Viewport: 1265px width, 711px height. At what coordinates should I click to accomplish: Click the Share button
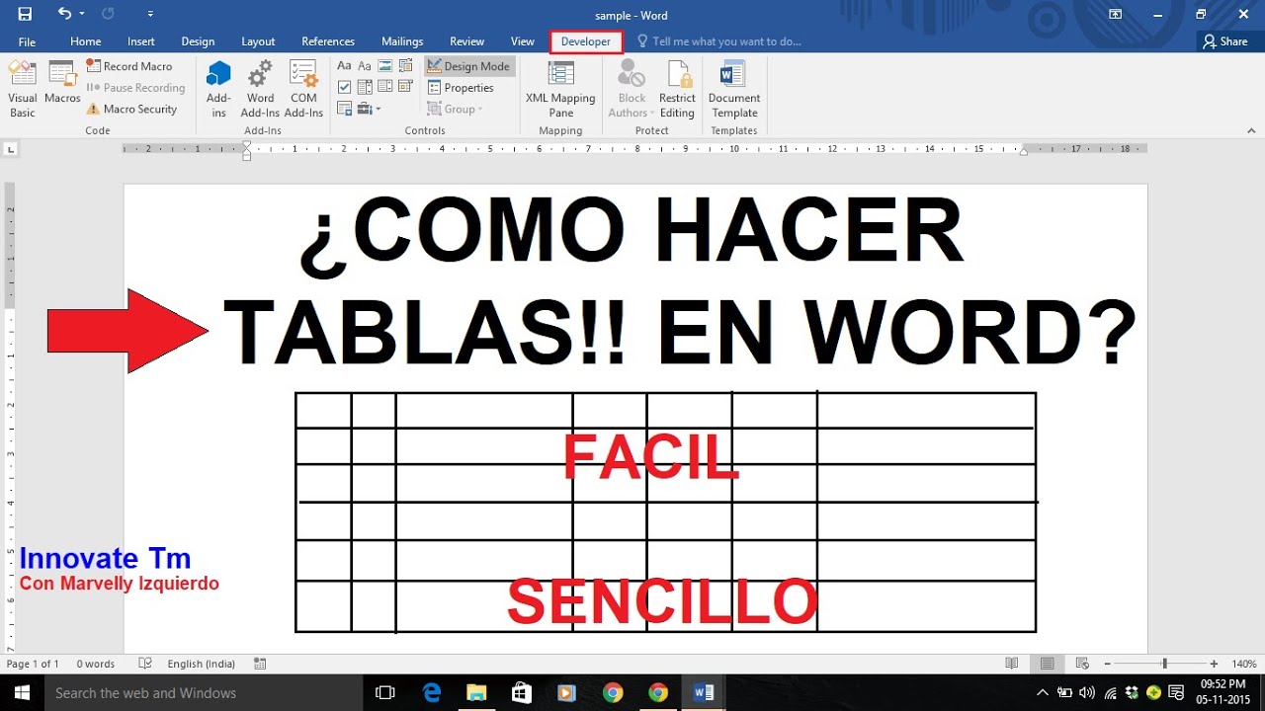[1225, 41]
